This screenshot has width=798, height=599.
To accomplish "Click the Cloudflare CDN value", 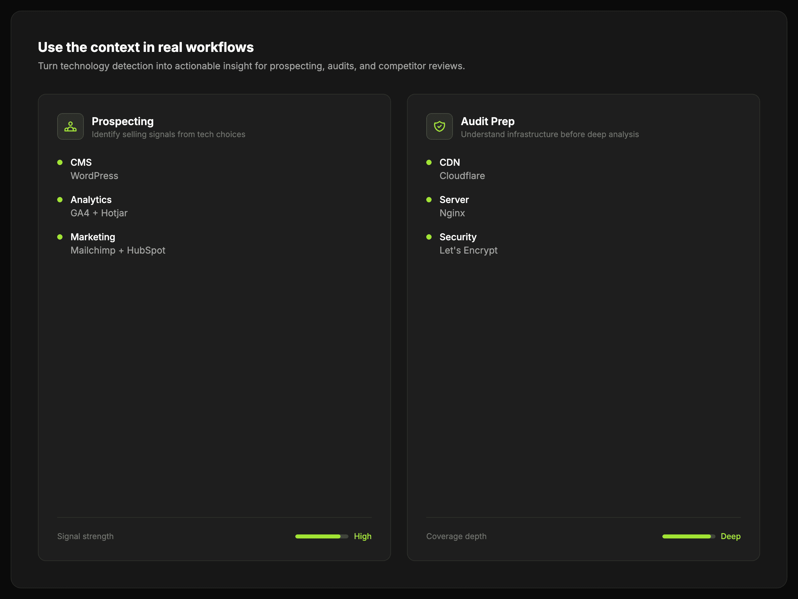I will pyautogui.click(x=462, y=176).
